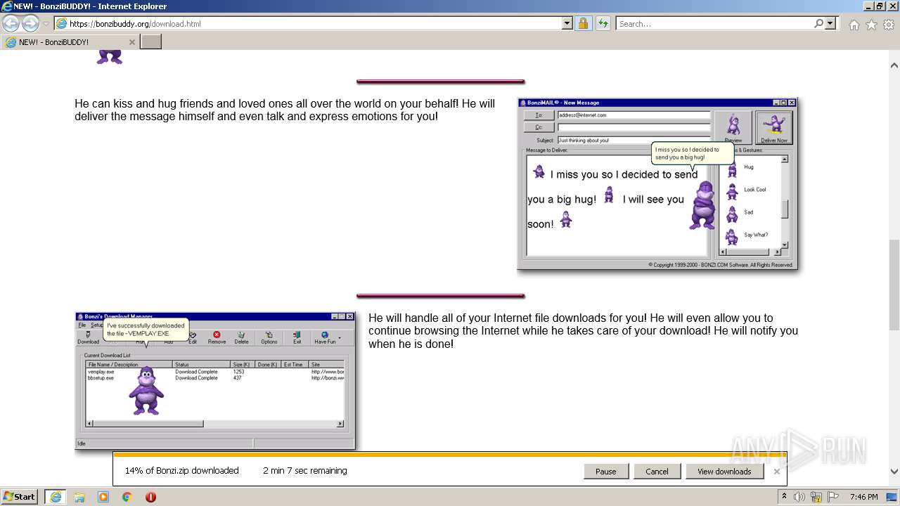
Task: Dismiss the download notification bar
Action: (x=776, y=472)
